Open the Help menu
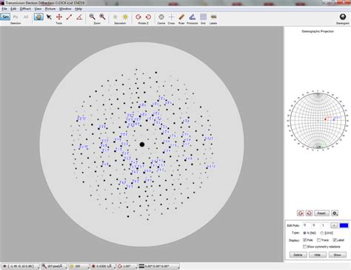This screenshot has height=270, width=351. (x=78, y=9)
